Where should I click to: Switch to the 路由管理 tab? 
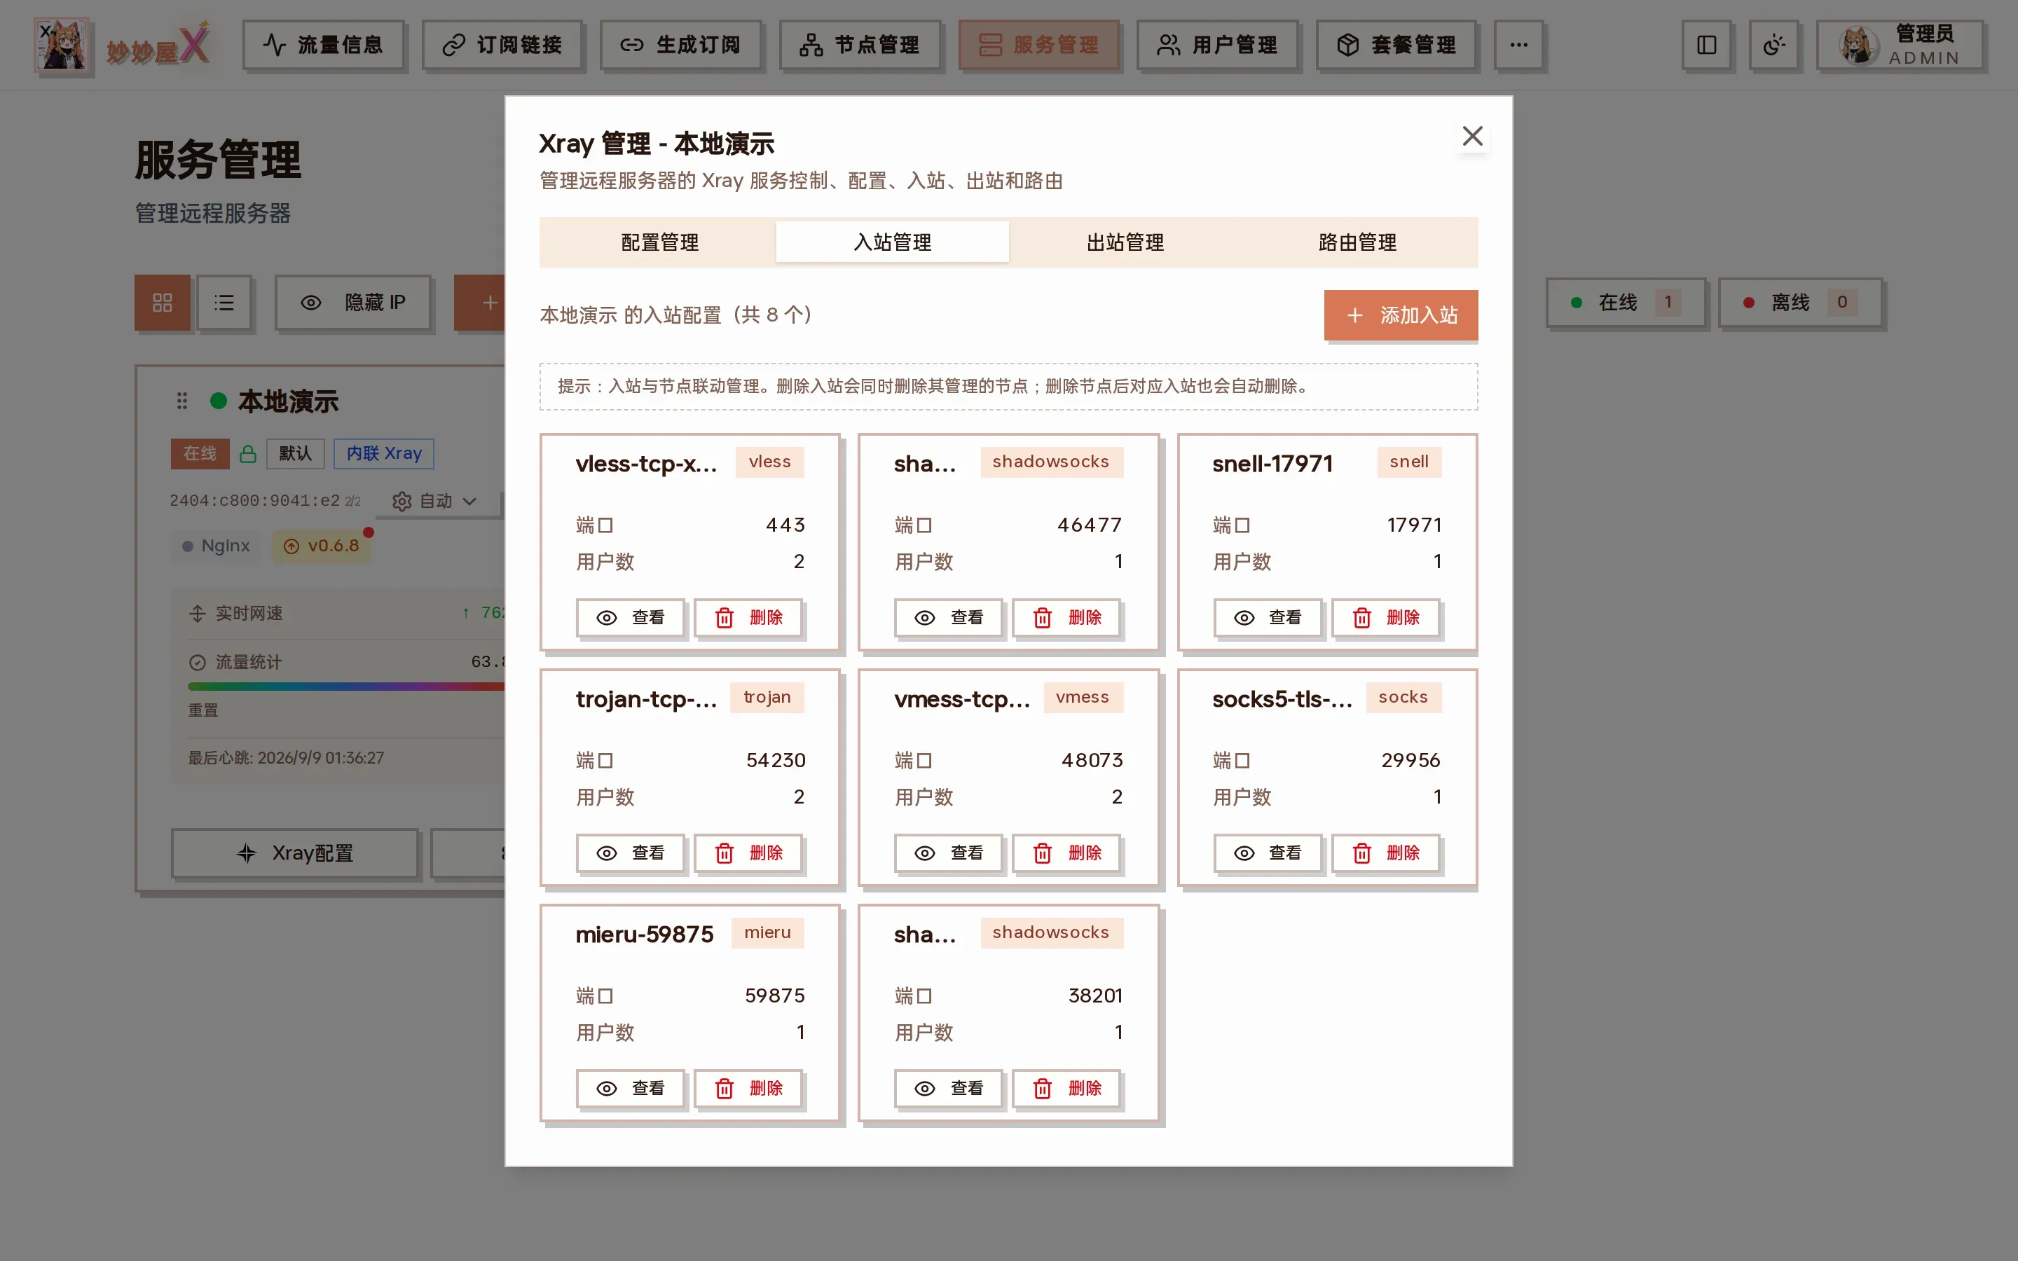[1357, 242]
